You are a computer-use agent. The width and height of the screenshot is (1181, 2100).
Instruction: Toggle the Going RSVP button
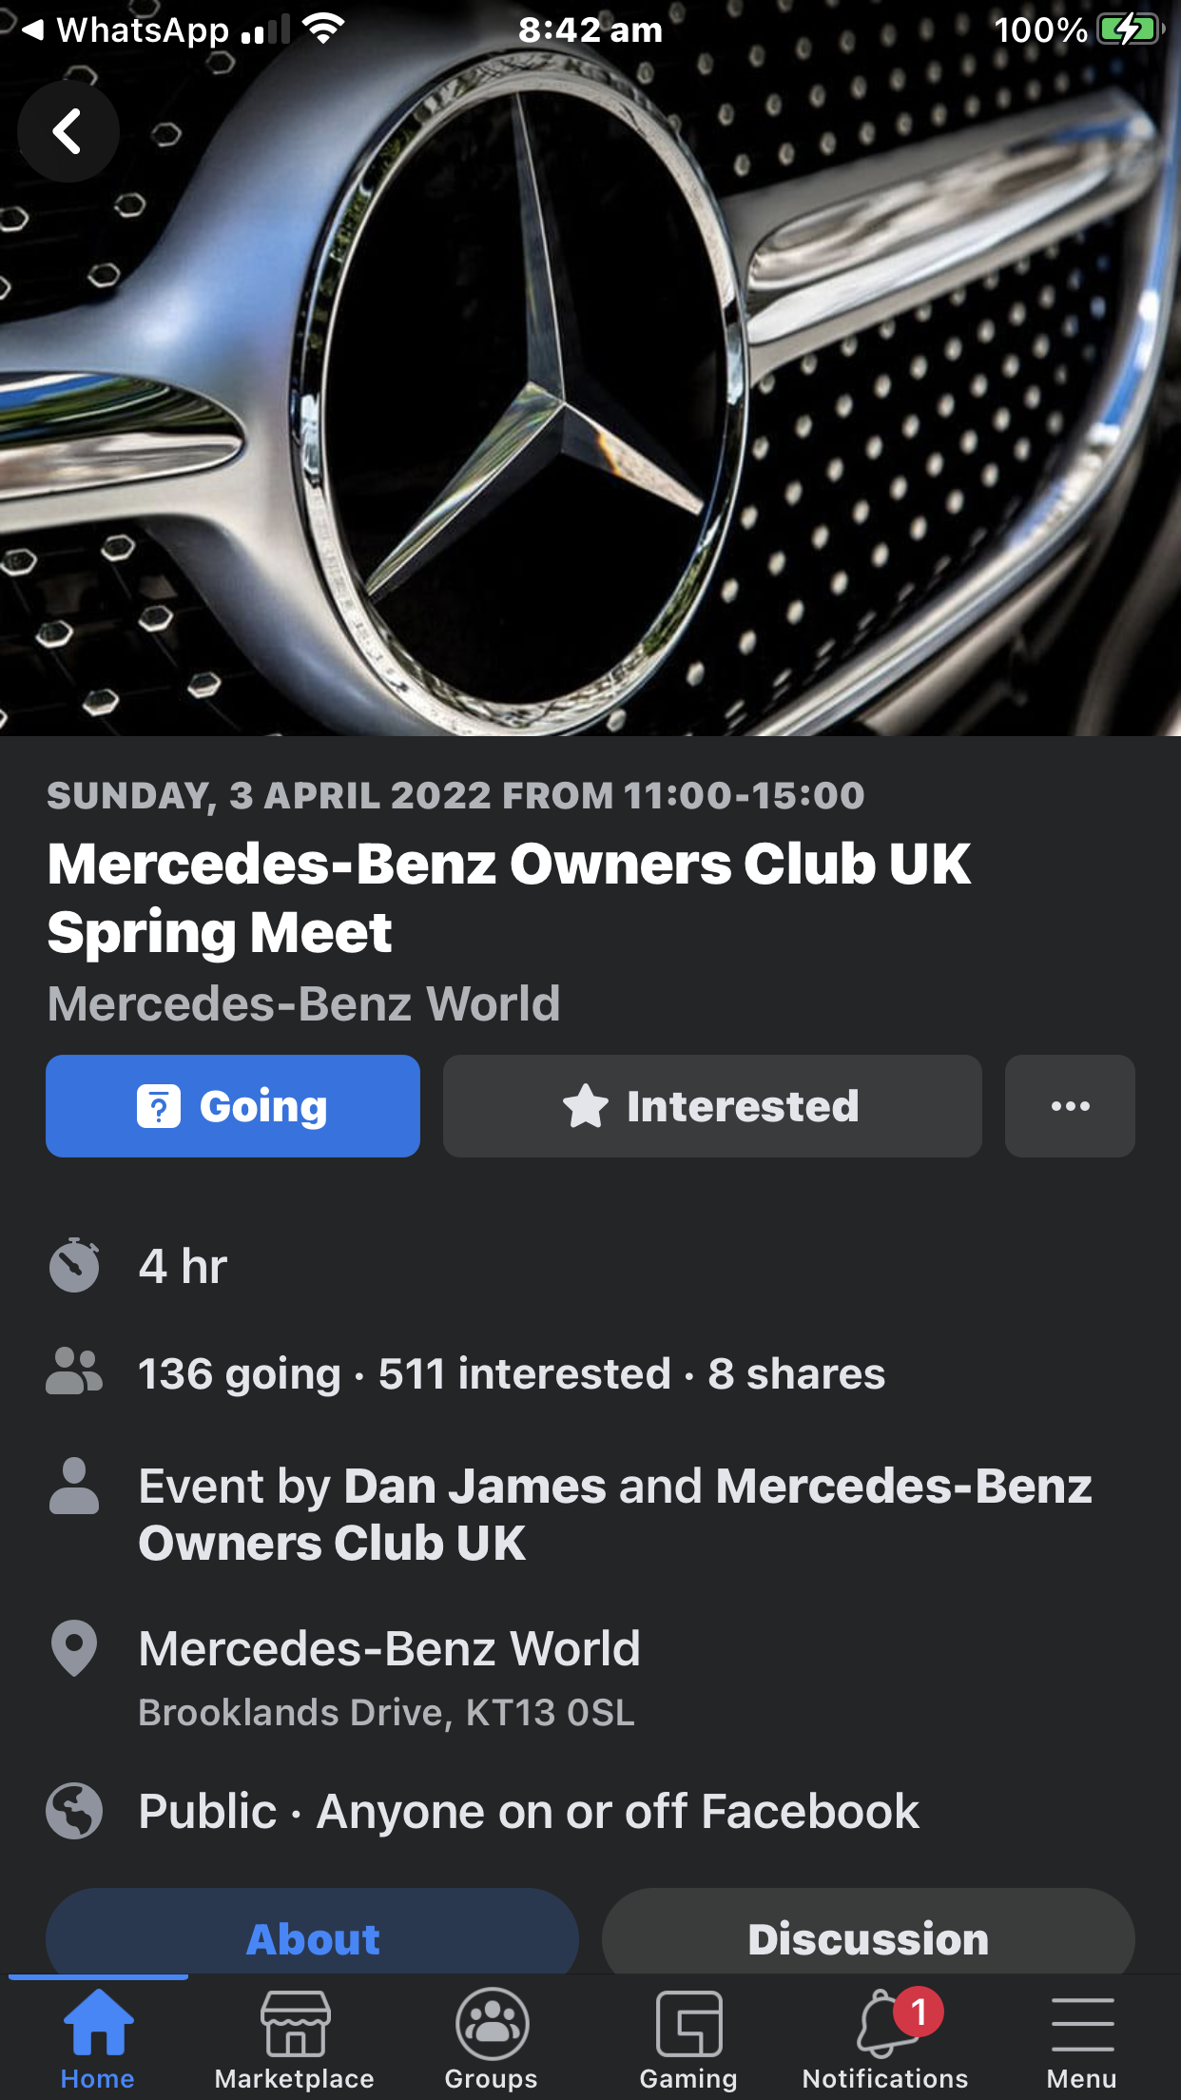(x=233, y=1106)
